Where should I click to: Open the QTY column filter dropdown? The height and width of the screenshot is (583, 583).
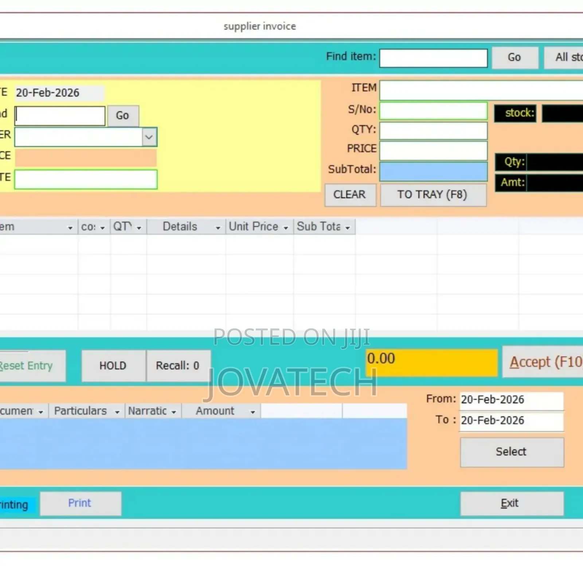pos(139,228)
